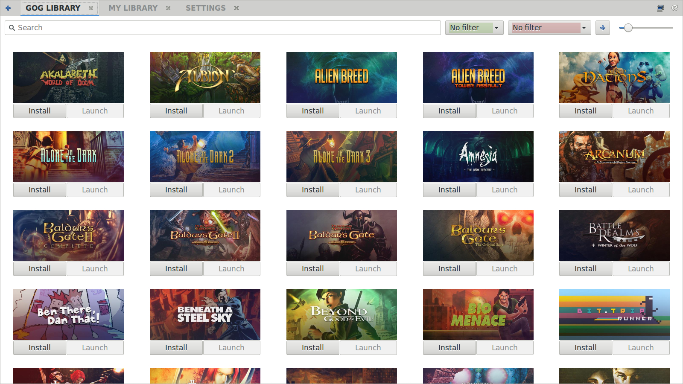Click the windows icon at top right
Screen dimensions: 683x384
pyautogui.click(x=660, y=8)
